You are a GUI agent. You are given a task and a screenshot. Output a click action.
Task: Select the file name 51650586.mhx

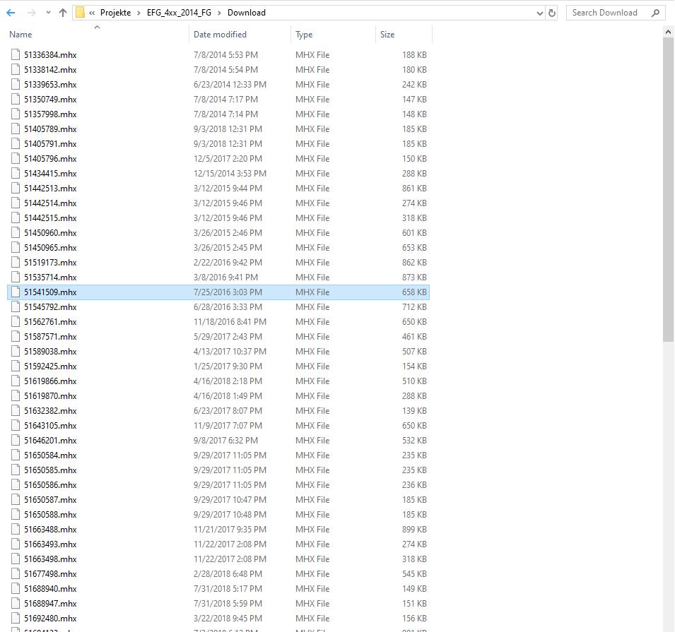tap(50, 485)
